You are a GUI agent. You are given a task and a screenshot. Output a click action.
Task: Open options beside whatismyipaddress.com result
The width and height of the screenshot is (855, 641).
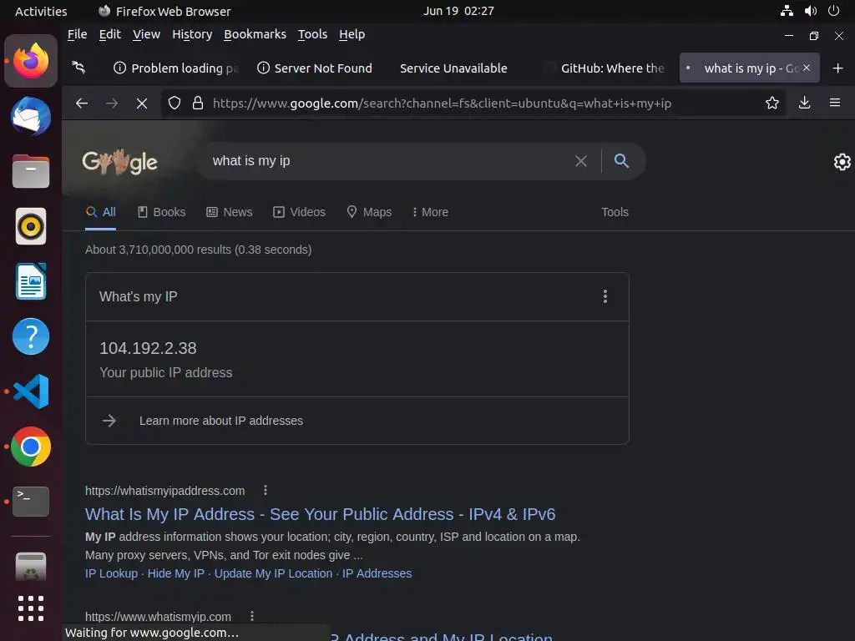point(266,491)
